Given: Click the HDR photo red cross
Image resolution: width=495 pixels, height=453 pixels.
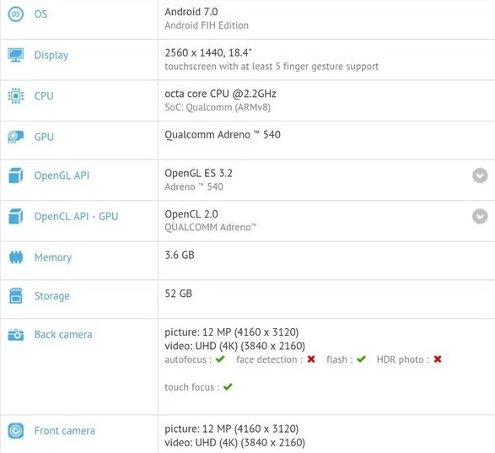Looking at the screenshot, I should pos(438,359).
